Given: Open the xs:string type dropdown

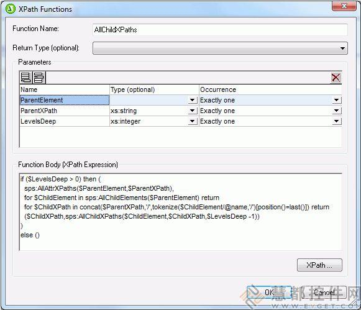Looking at the screenshot, I should click(x=192, y=111).
